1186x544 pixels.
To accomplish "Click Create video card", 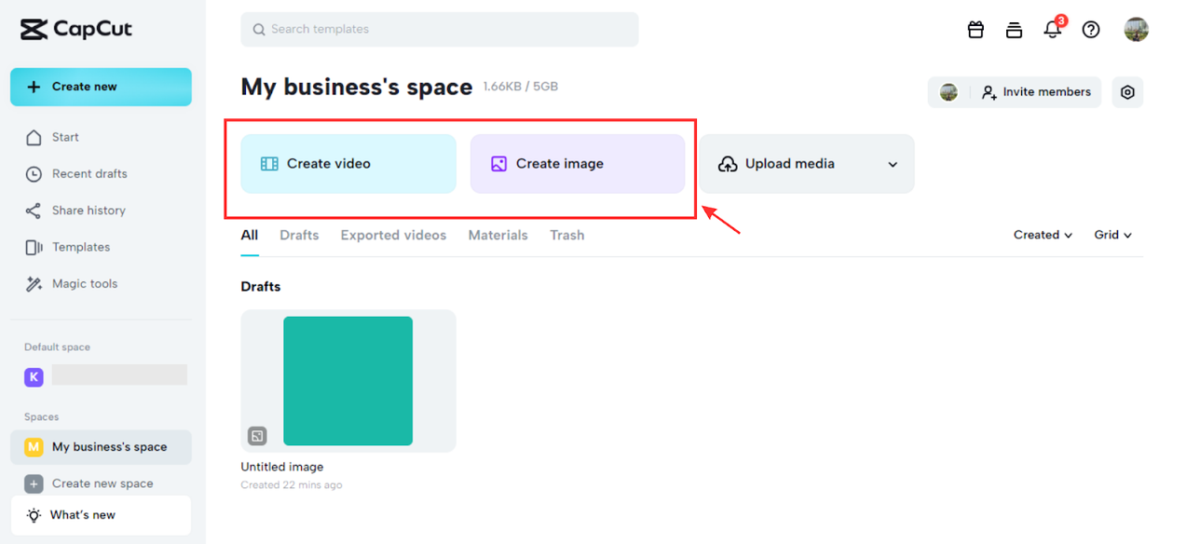I will [x=348, y=164].
